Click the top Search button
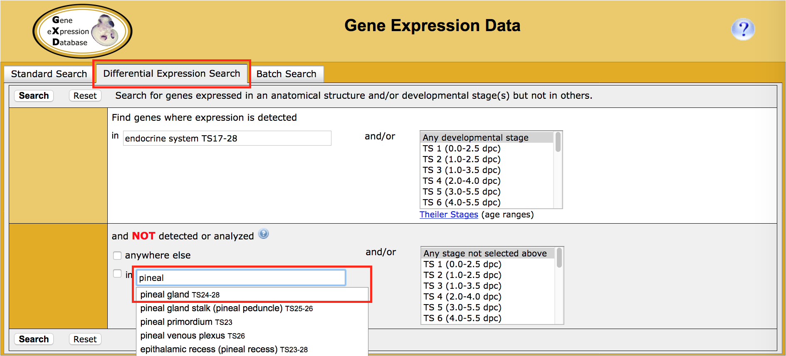The width and height of the screenshot is (786, 356). click(34, 95)
